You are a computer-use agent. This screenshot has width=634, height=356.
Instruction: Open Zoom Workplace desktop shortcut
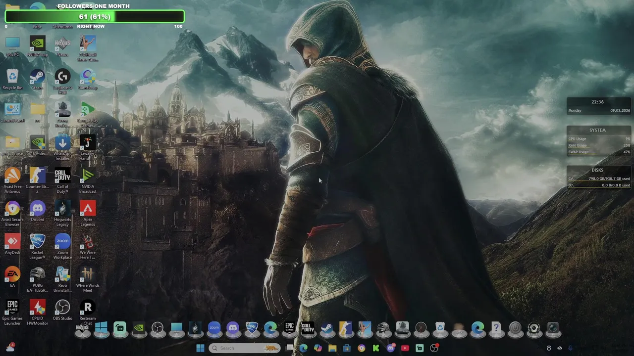tap(62, 247)
